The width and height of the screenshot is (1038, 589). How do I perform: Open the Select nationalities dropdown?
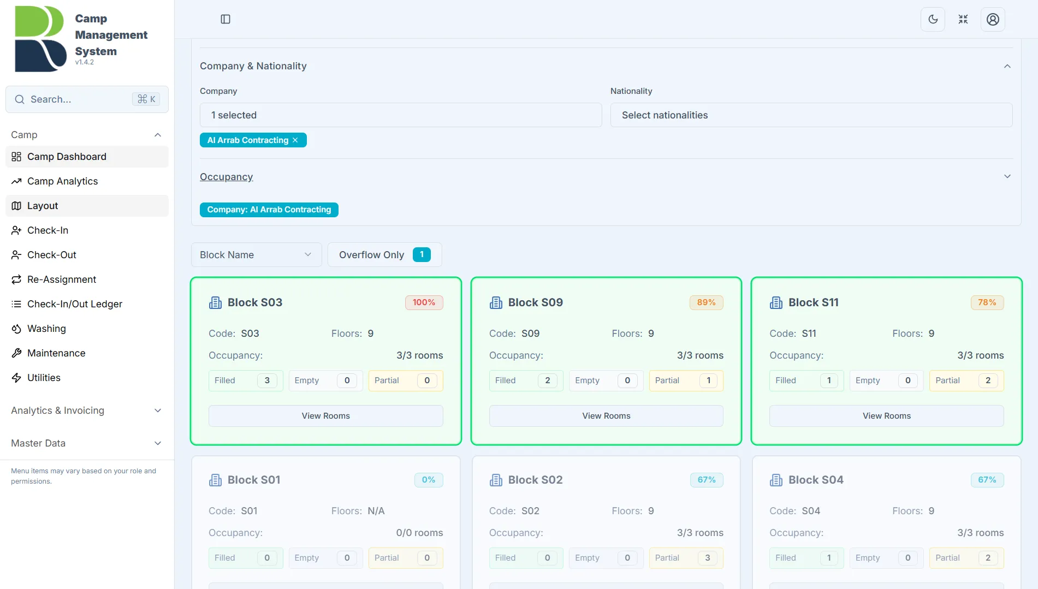point(811,115)
